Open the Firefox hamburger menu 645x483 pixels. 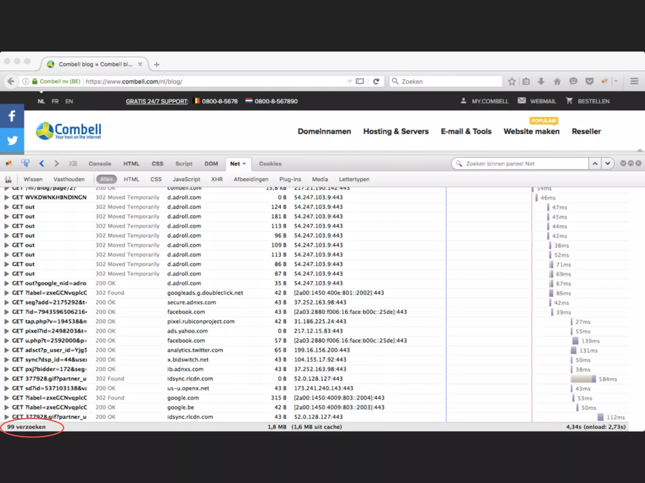pos(634,81)
